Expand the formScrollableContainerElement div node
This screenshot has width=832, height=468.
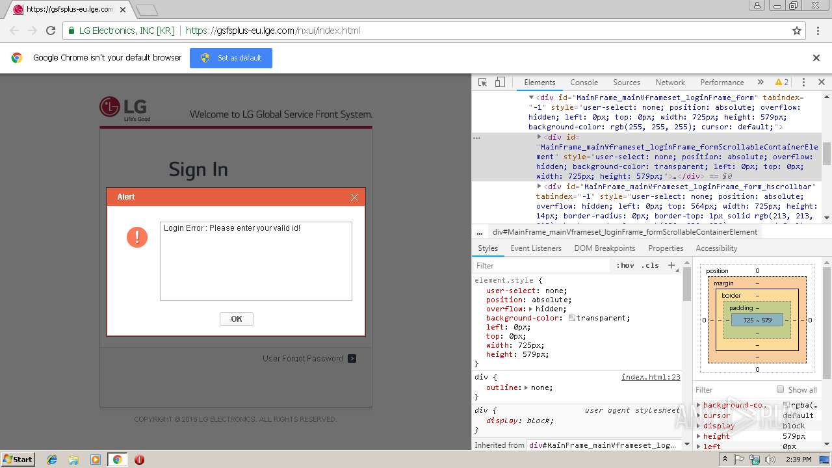coord(539,137)
